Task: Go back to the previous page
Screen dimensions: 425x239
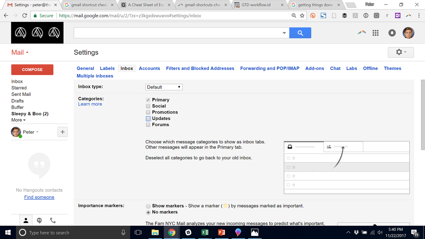Action: [6, 16]
